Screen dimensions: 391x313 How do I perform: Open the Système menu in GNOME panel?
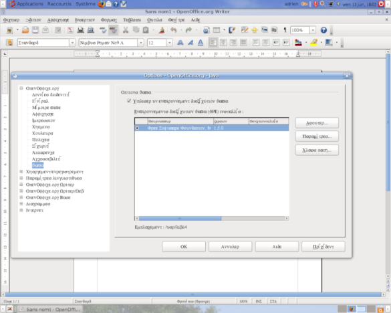(x=86, y=4)
